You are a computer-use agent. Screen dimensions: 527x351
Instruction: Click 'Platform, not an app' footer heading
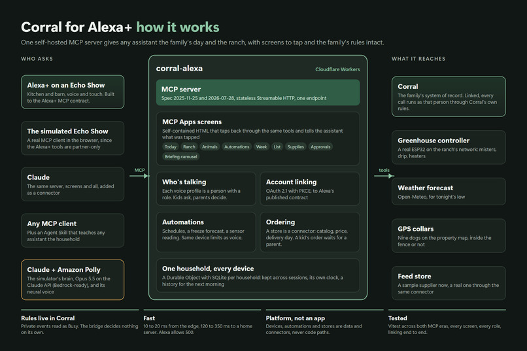tap(296, 318)
